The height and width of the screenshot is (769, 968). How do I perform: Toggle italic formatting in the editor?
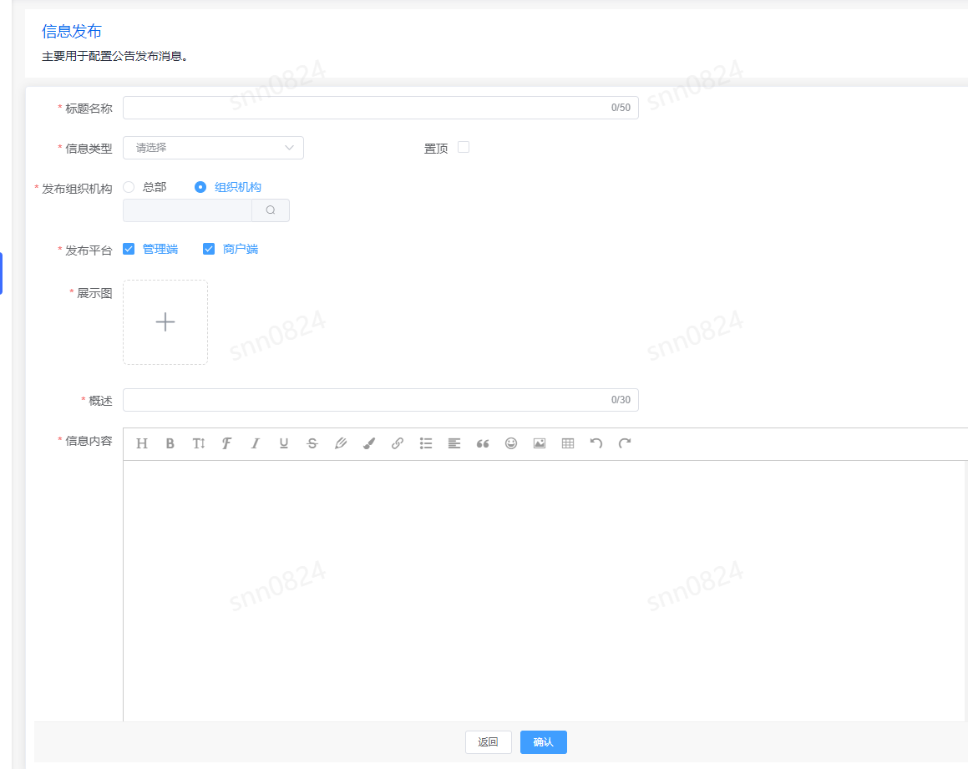255,443
